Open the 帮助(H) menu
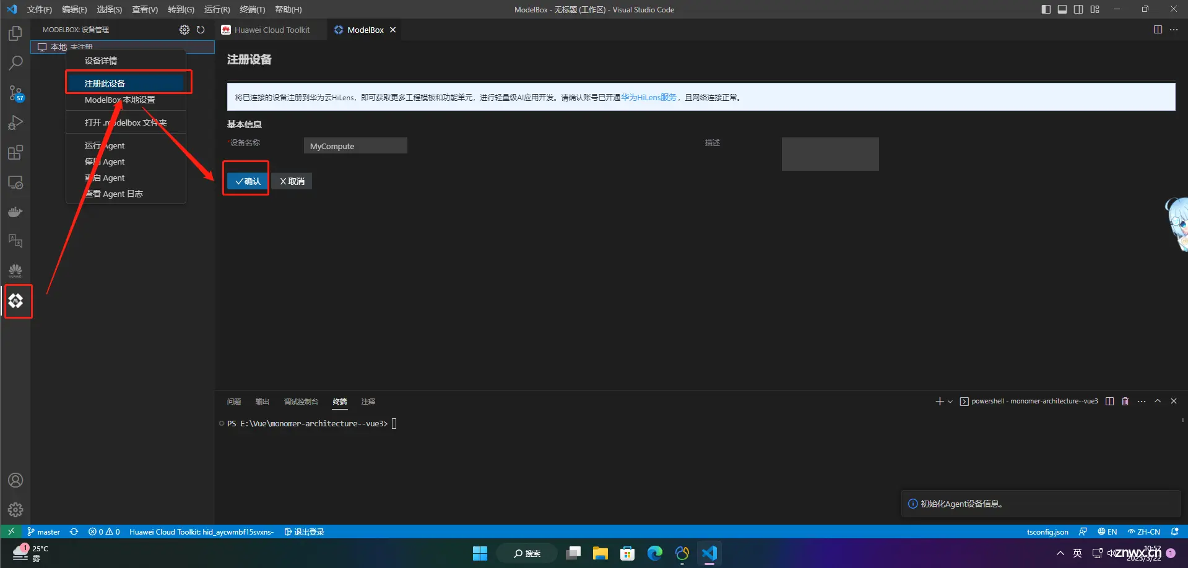 pos(288,9)
